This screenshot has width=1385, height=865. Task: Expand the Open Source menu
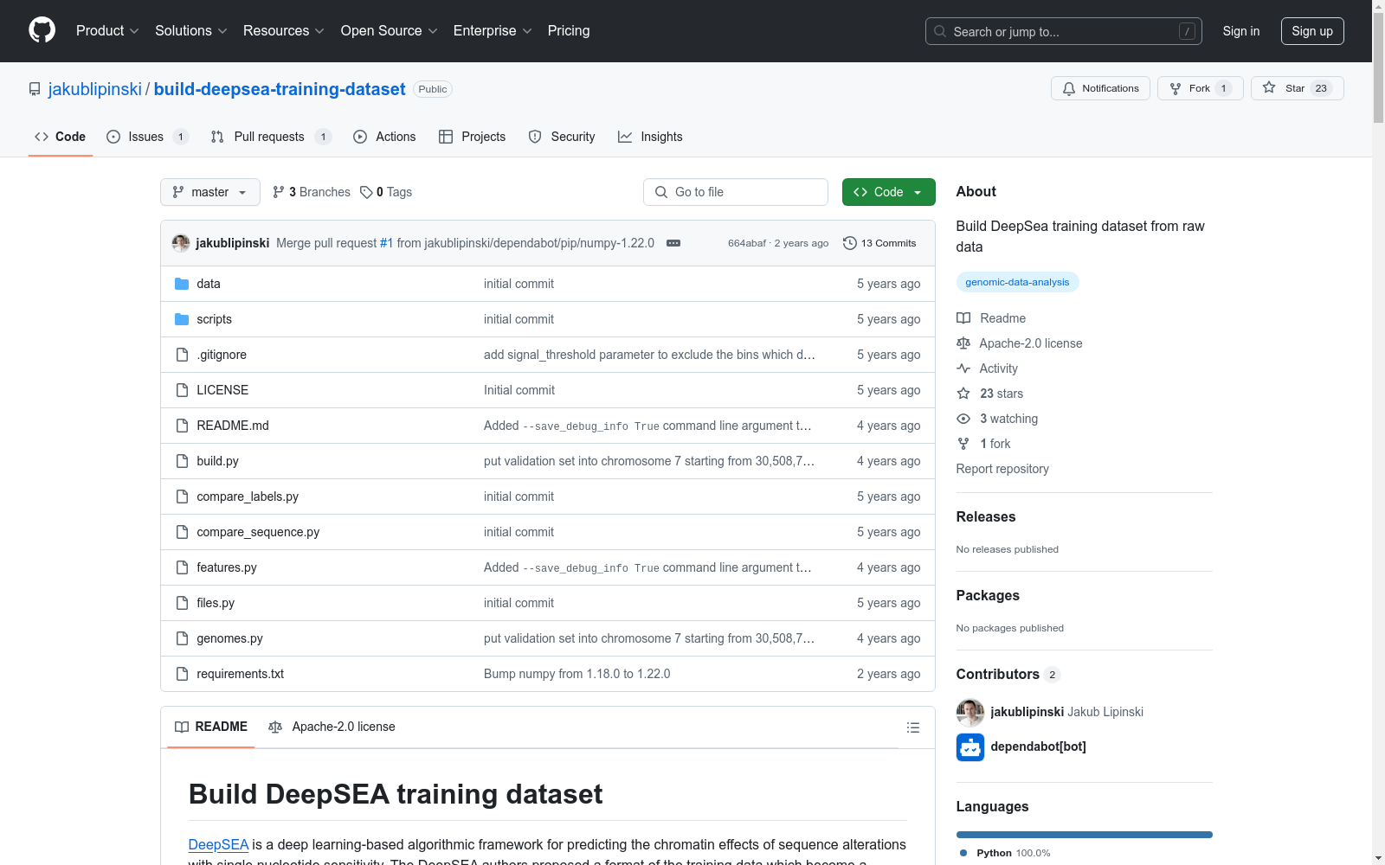[390, 30]
